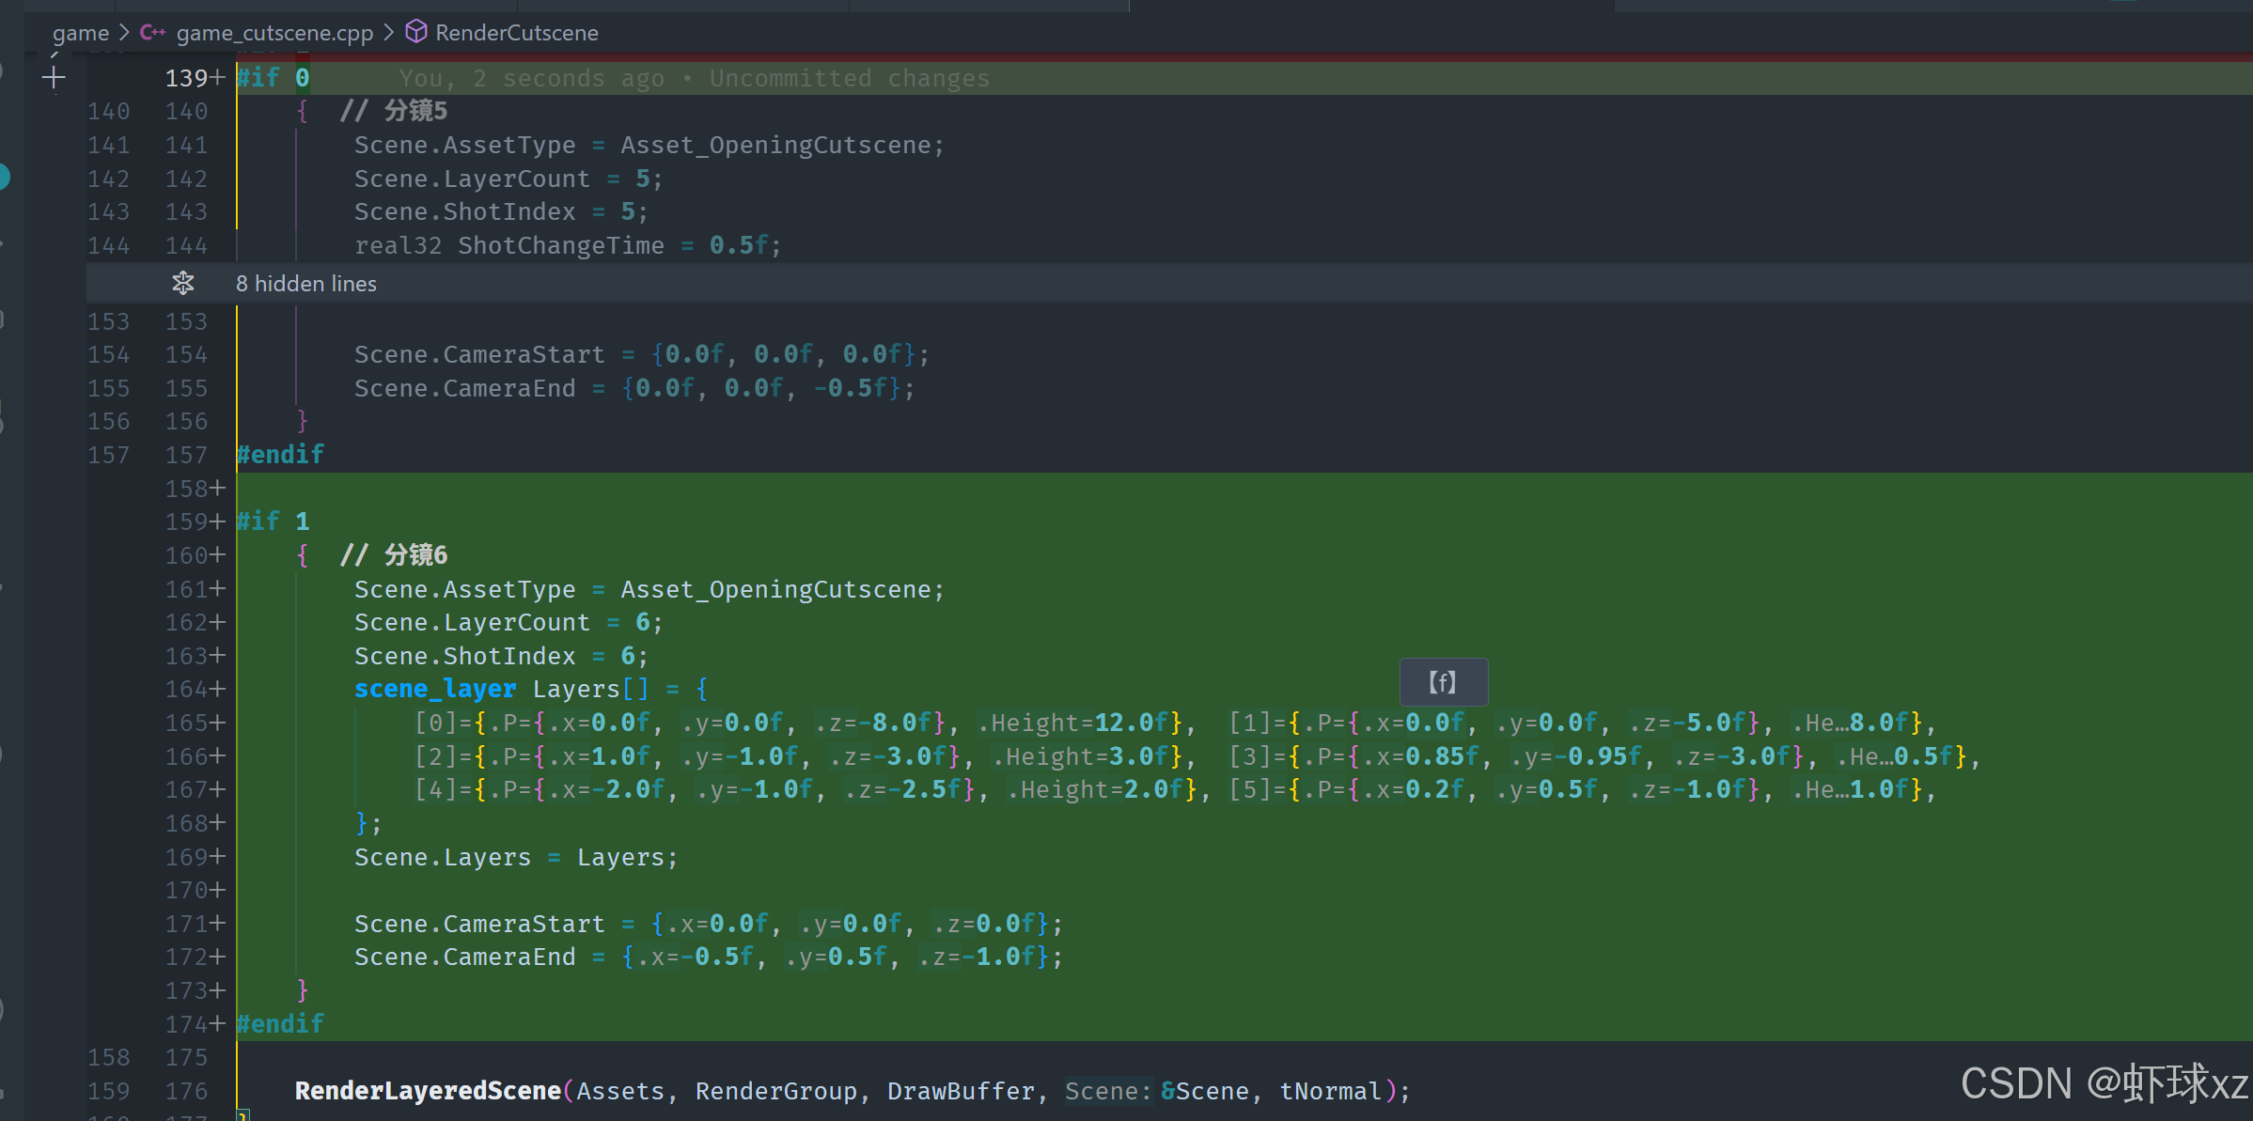Click the second #endif directive

pos(280,1023)
